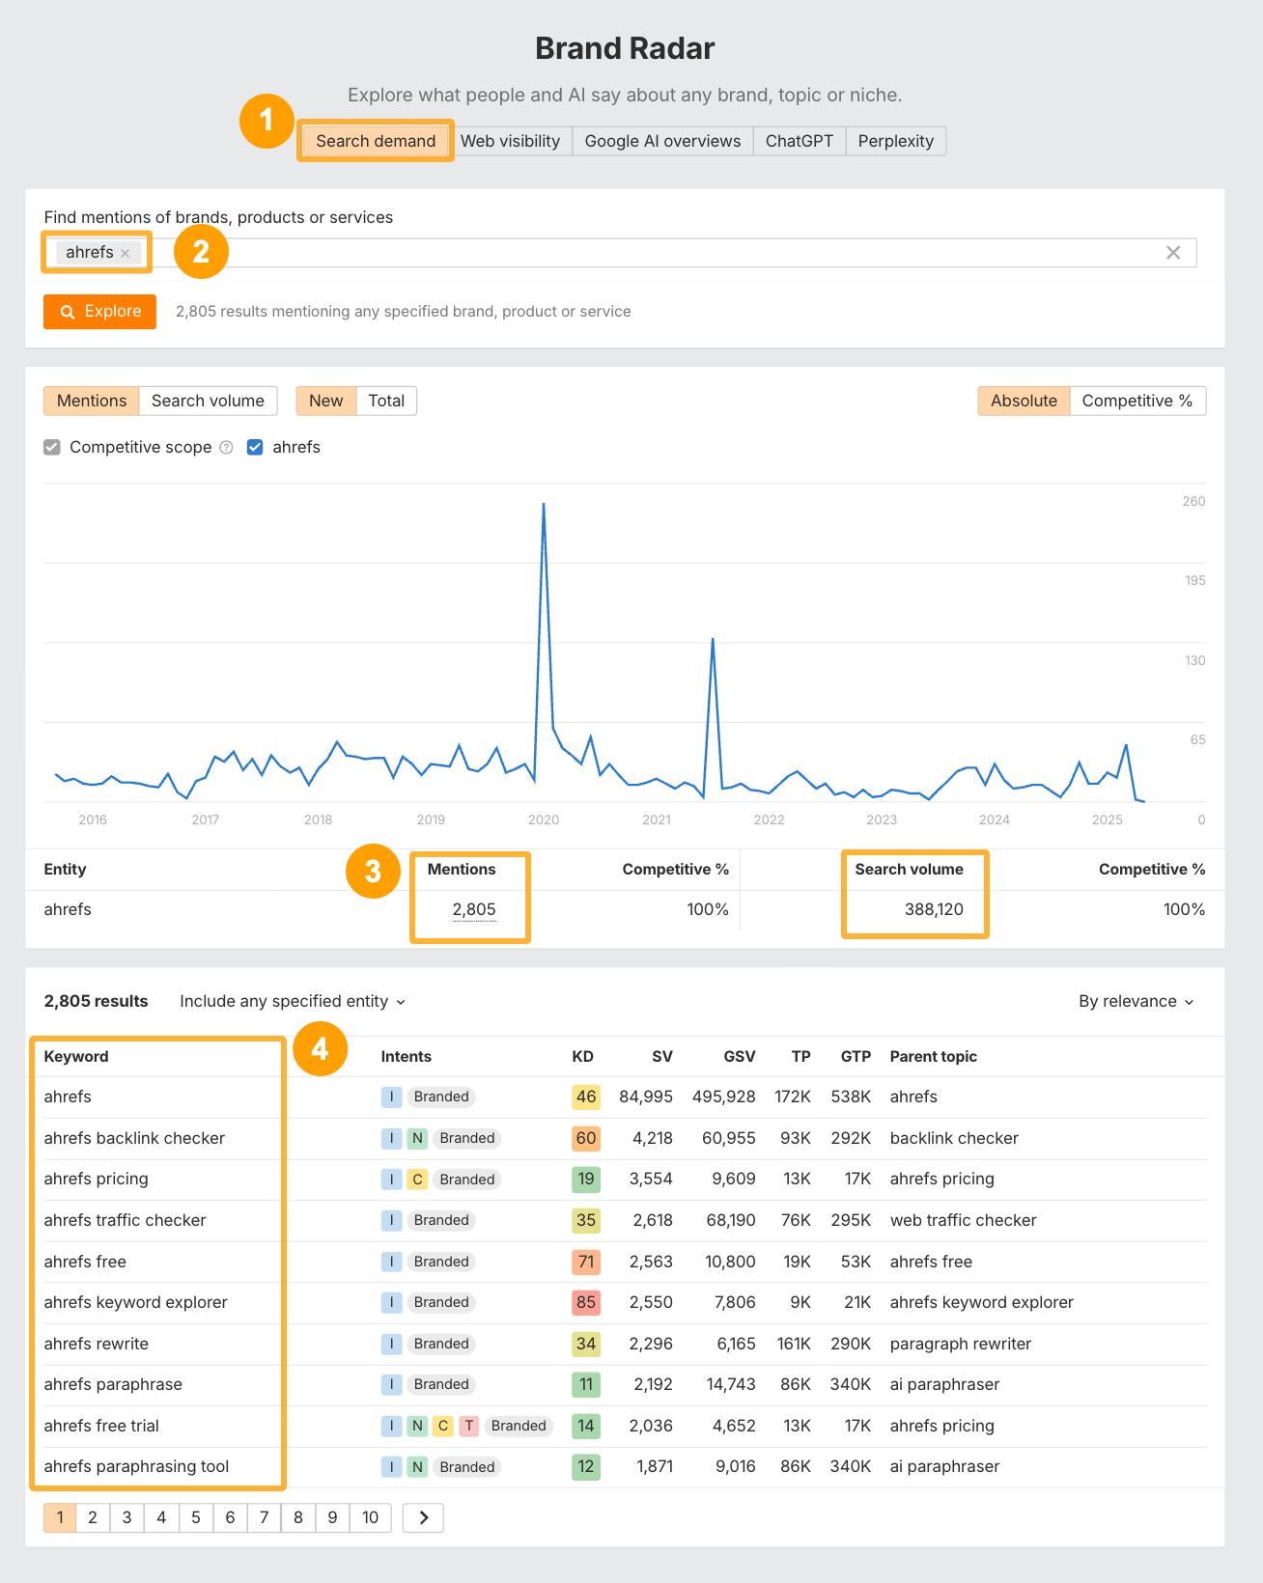Open the ahrefs traffic checker keyword
The width and height of the screenshot is (1263, 1583).
[x=125, y=1220]
